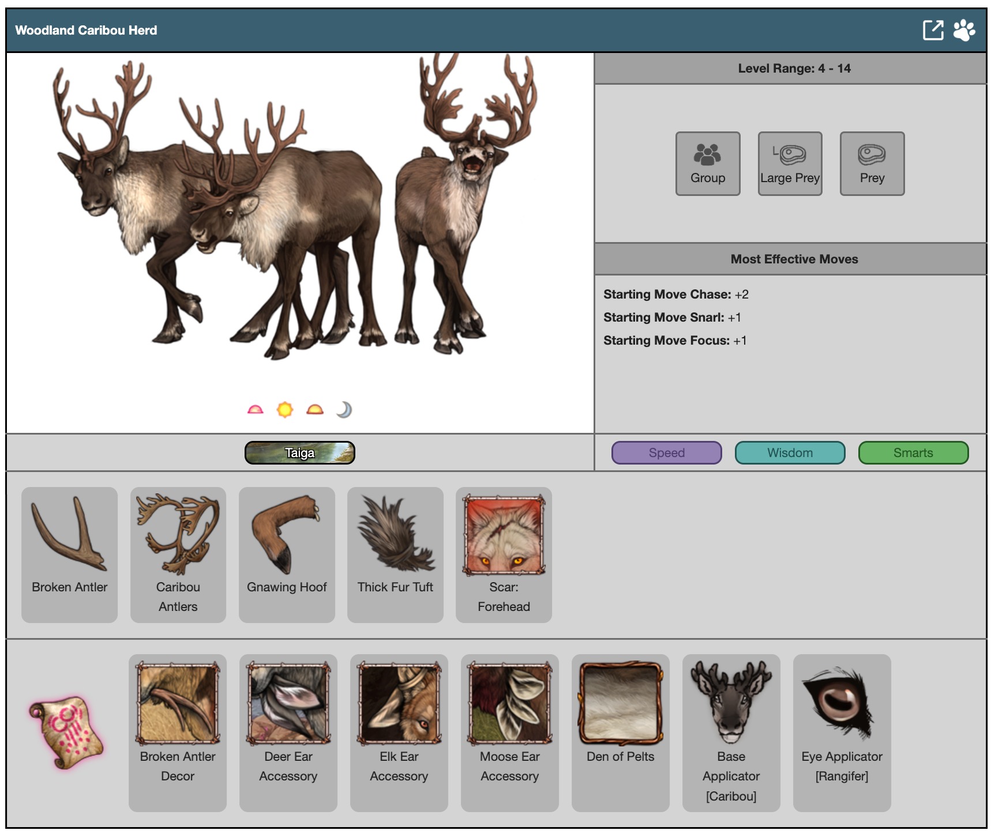Viewport: 991px width, 834px height.
Task: Click the paw print icon
Action: (964, 30)
